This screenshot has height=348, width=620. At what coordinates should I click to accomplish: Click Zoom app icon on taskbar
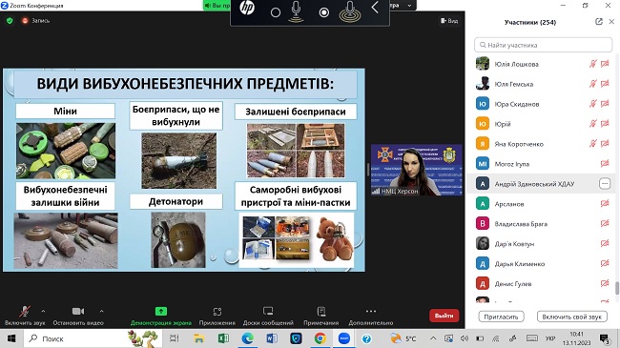(344, 338)
